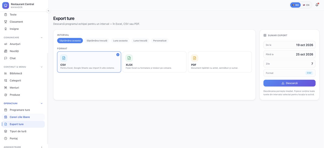Click the Sumar Export table icon

[x=265, y=35]
